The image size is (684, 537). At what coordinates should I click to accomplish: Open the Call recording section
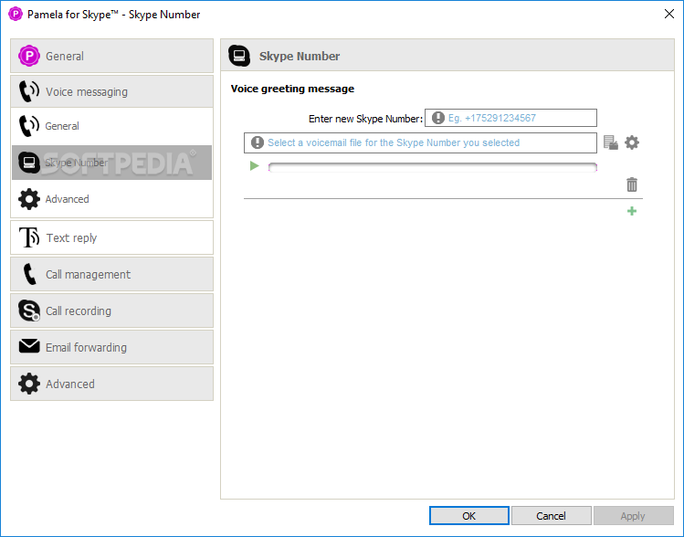111,311
